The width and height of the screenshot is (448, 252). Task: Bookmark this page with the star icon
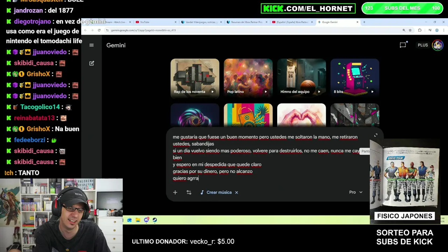(x=410, y=30)
